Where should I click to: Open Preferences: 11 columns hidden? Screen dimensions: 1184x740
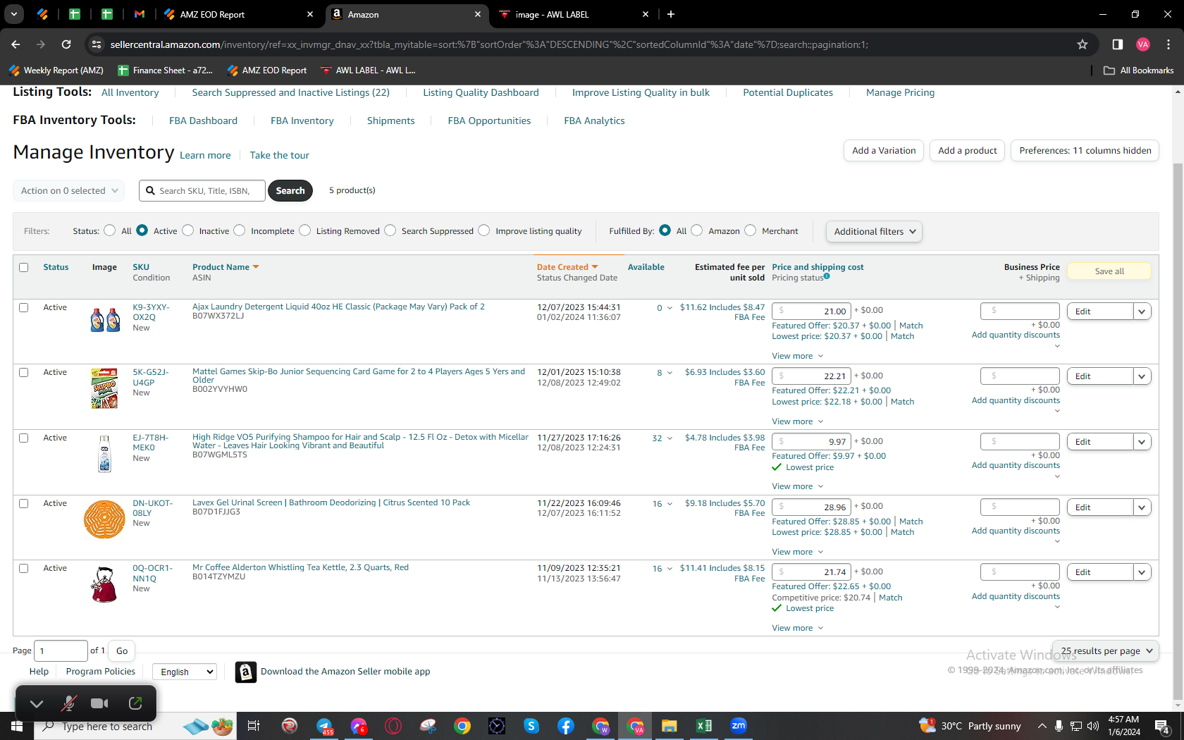(1085, 151)
